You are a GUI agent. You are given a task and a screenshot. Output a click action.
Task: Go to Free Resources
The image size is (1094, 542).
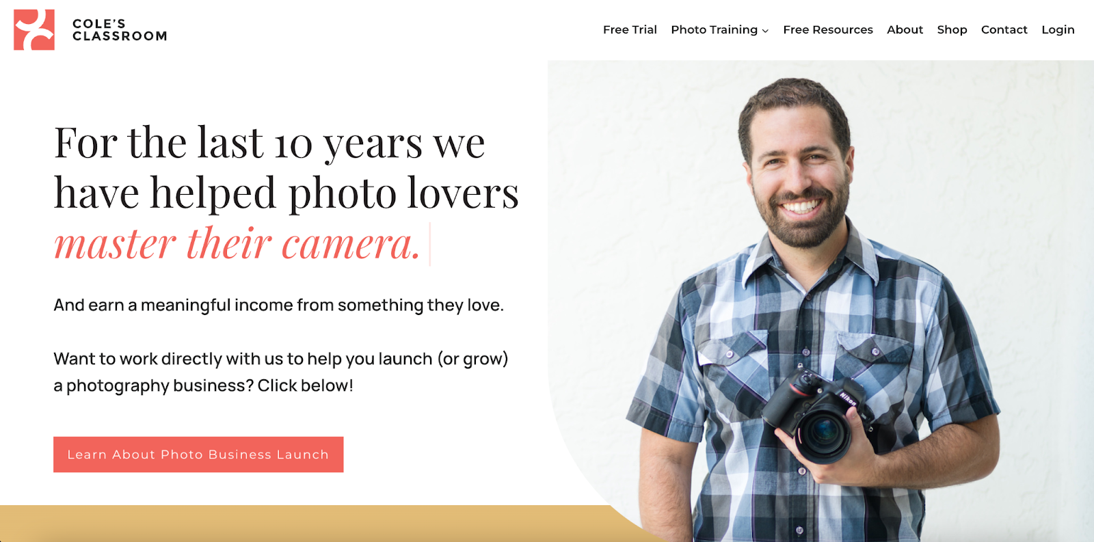(x=828, y=29)
